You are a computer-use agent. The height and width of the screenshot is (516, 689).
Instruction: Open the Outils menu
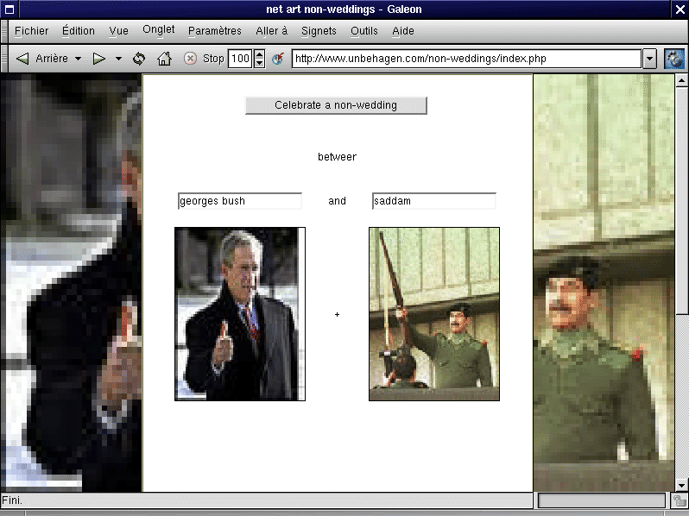363,31
